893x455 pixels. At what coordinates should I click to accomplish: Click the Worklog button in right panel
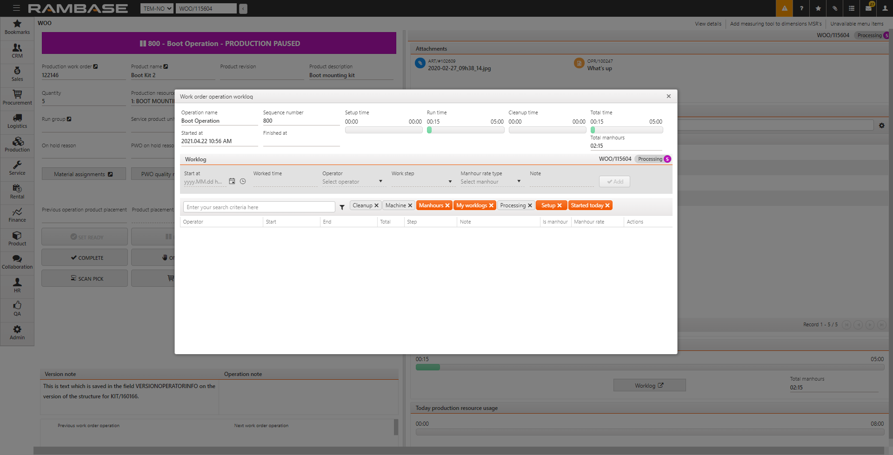point(649,385)
